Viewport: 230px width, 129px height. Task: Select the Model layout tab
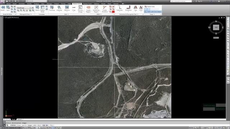click(x=14, y=119)
